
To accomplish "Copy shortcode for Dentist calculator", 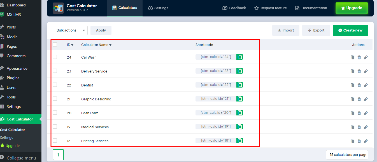I will 239,85.
